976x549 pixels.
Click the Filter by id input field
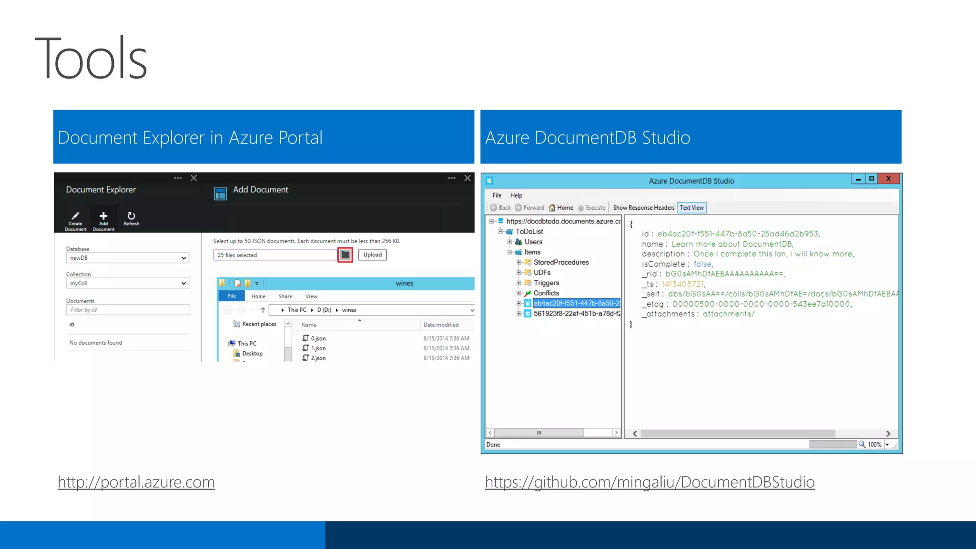128,310
